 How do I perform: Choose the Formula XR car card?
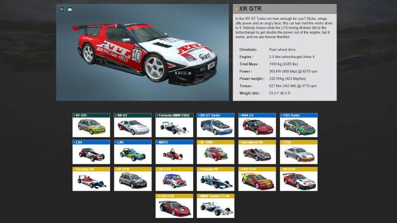coord(91,179)
